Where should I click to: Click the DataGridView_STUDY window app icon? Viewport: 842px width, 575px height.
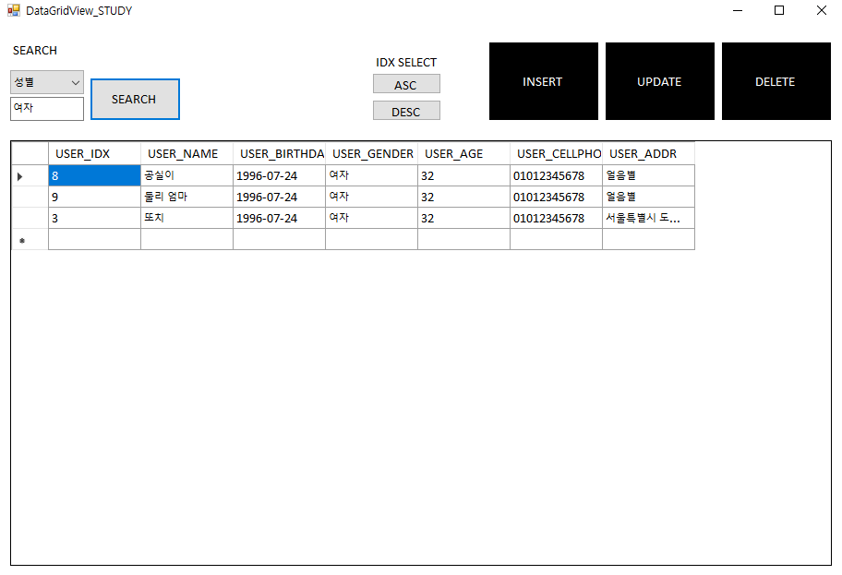point(14,10)
